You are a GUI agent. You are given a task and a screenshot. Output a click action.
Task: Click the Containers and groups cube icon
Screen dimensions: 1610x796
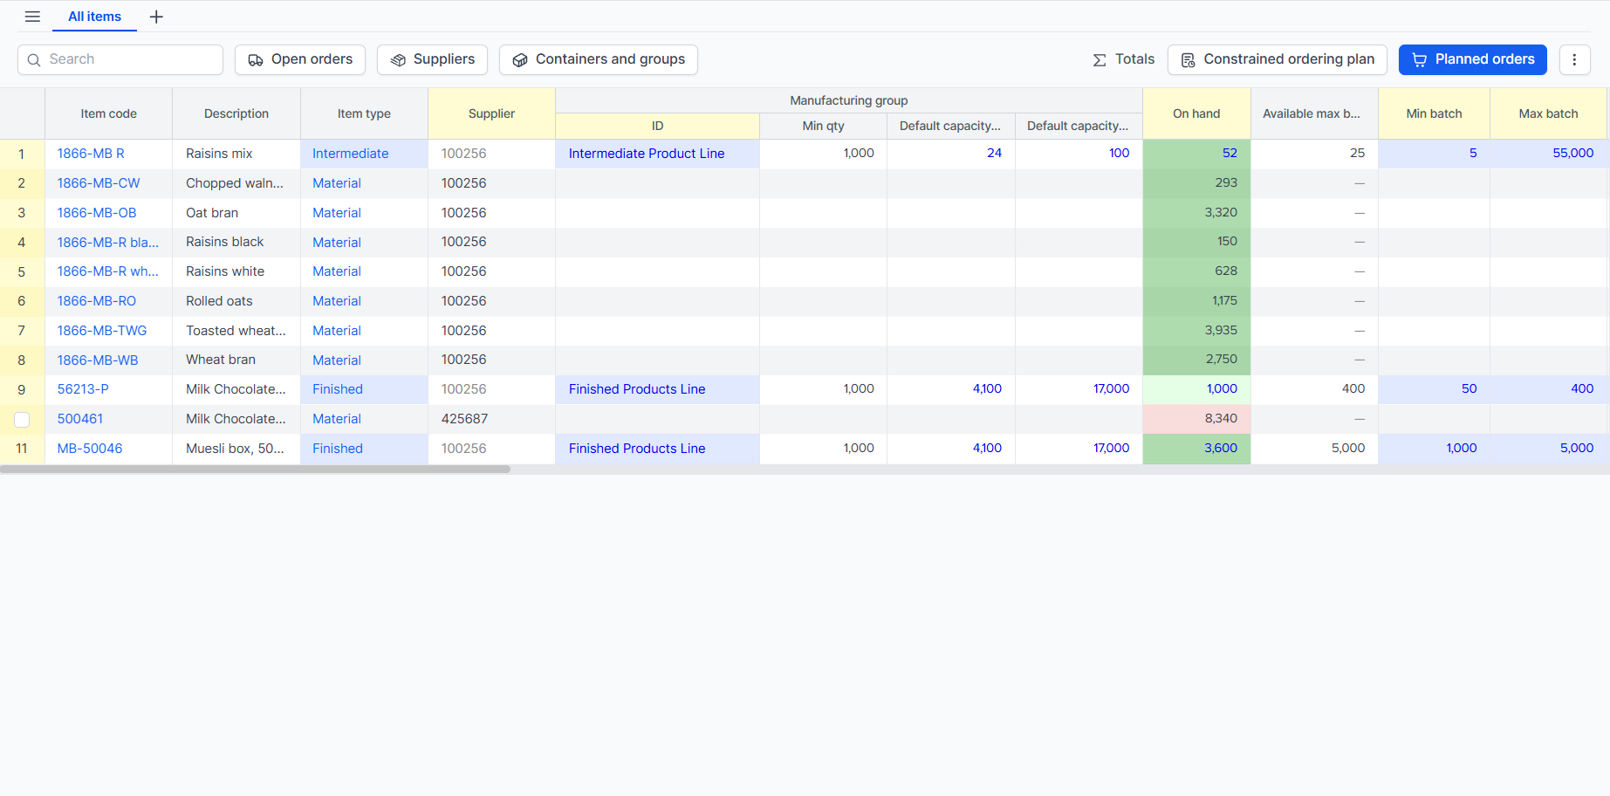point(520,60)
